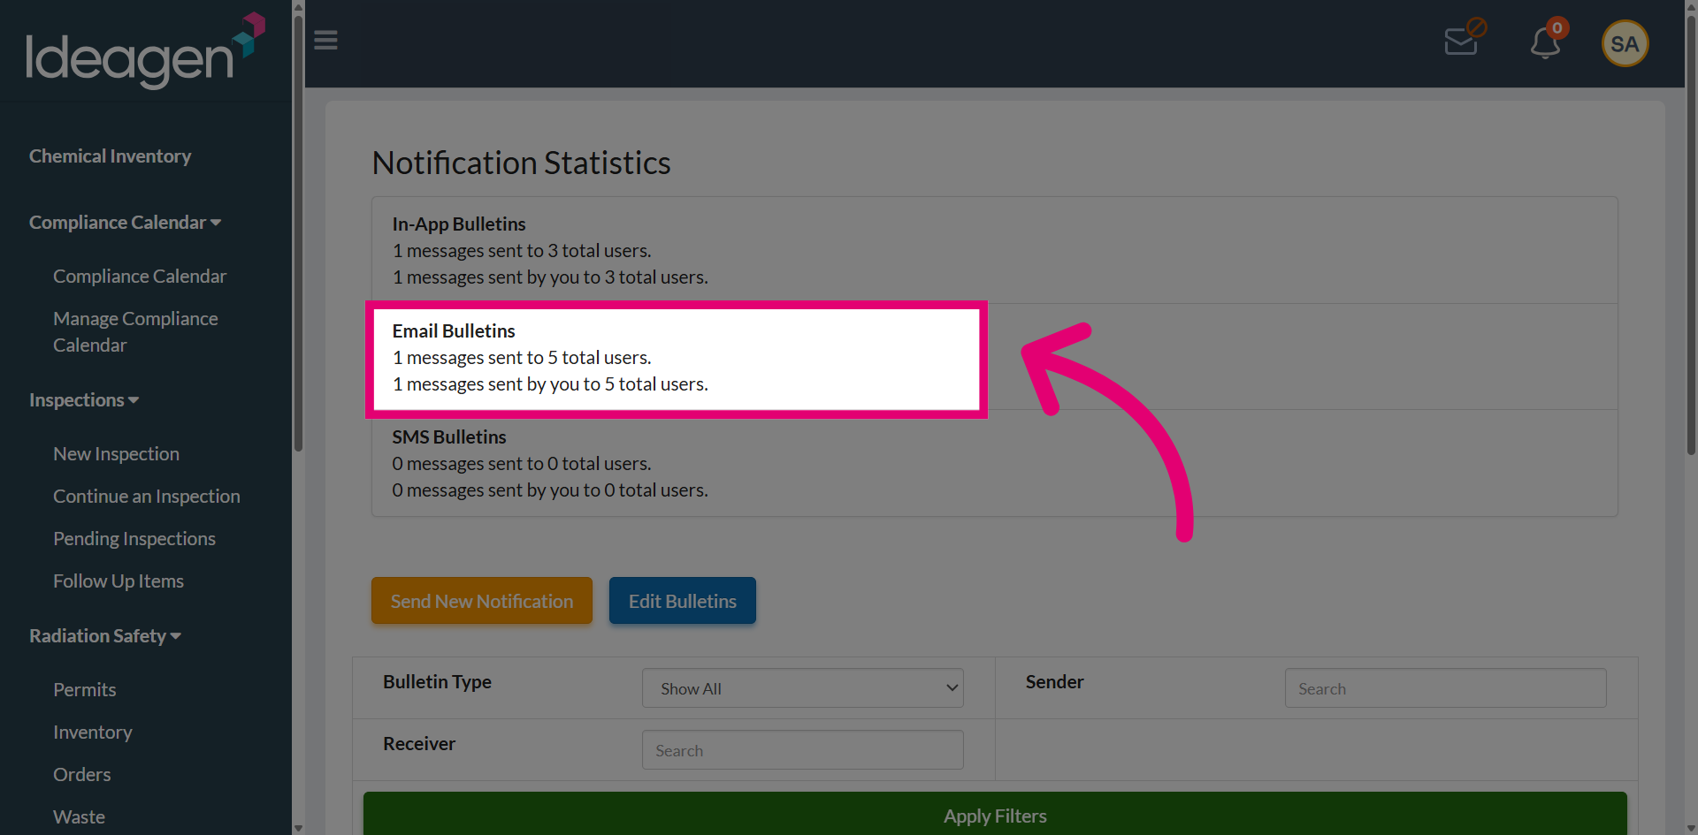Open the email notifications envelope icon
Viewport: 1698px width, 835px height.
tap(1465, 38)
